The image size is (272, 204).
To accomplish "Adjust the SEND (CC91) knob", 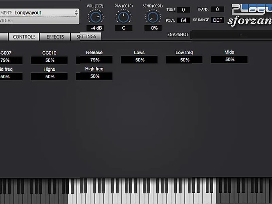I will tap(153, 17).
